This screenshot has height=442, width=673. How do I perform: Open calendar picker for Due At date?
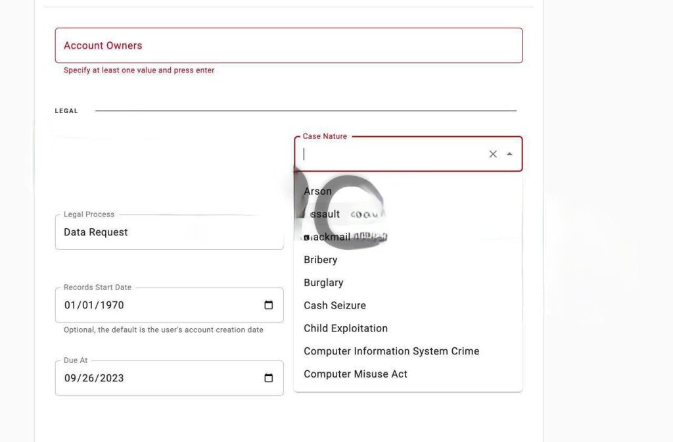click(268, 378)
